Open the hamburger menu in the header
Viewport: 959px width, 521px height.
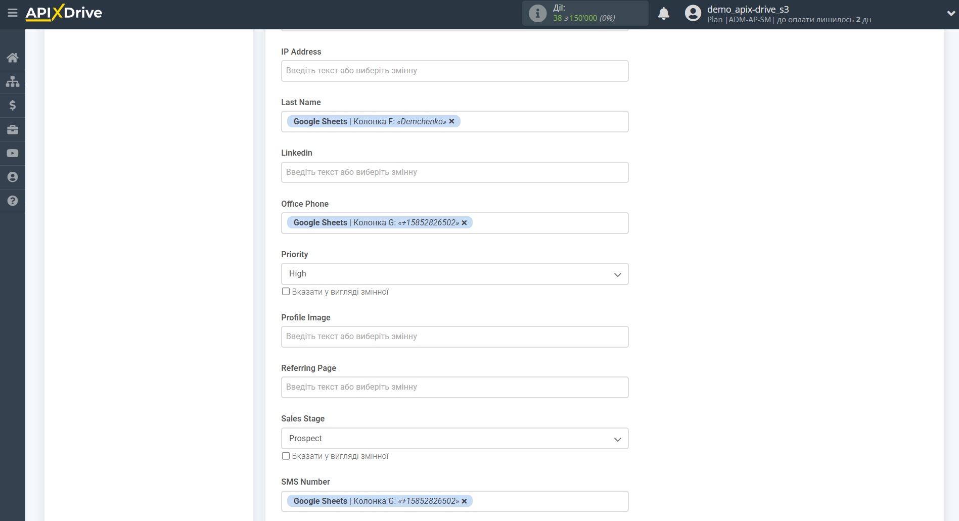point(13,13)
